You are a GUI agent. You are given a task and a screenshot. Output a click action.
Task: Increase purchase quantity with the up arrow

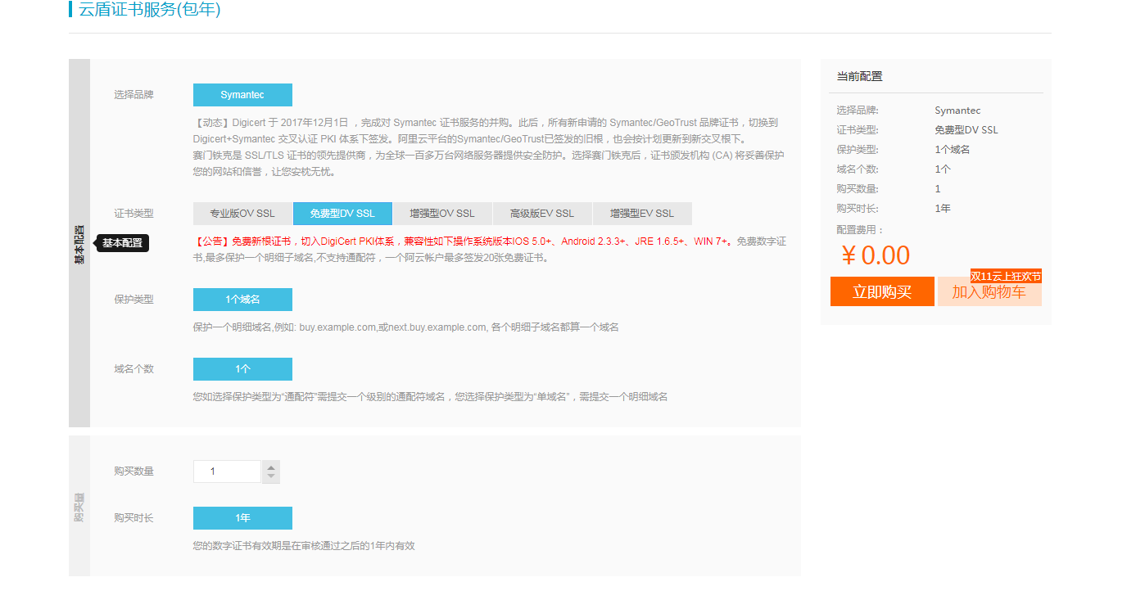coord(271,467)
